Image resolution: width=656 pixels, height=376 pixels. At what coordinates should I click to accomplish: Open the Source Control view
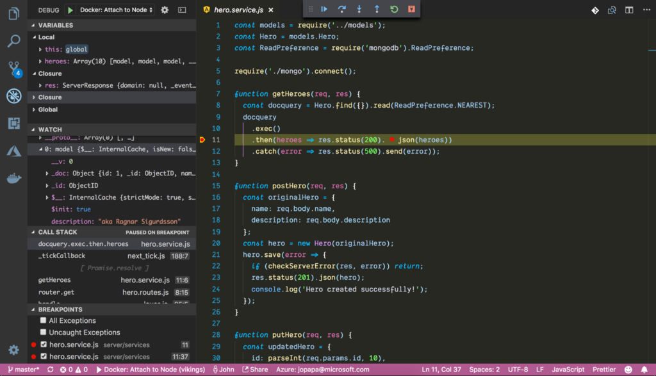point(13,67)
